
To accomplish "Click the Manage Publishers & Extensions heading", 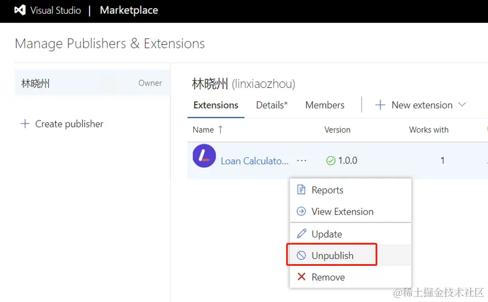I will coord(110,43).
